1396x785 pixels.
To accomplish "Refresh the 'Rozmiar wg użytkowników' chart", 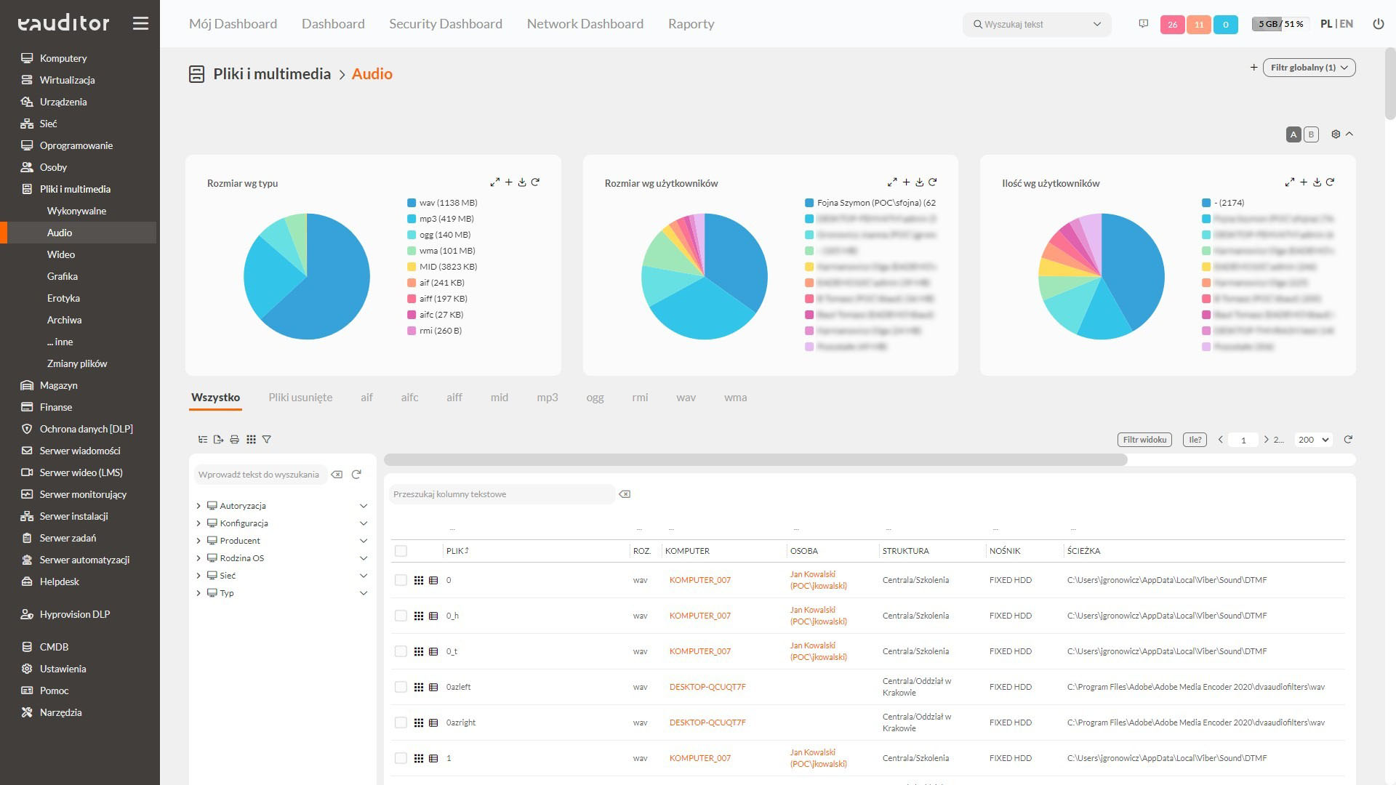I will [933, 182].
